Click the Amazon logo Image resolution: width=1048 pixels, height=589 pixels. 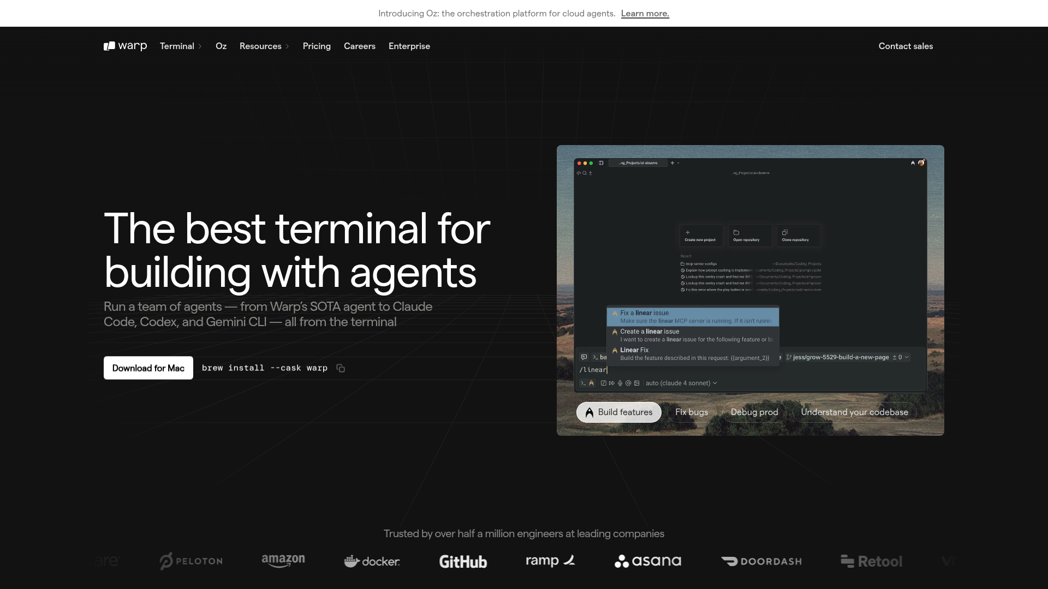click(x=283, y=561)
